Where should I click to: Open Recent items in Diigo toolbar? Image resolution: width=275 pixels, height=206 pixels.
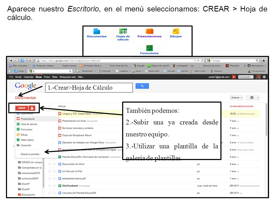183,71
